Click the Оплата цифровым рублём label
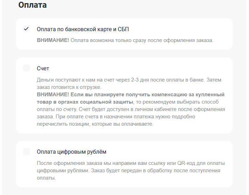The height and width of the screenshot is (195, 249). [x=72, y=152]
